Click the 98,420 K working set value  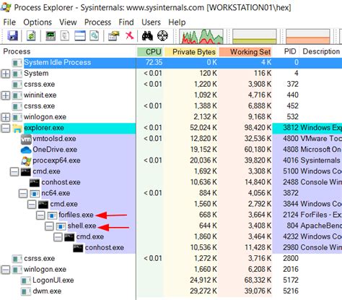point(258,128)
